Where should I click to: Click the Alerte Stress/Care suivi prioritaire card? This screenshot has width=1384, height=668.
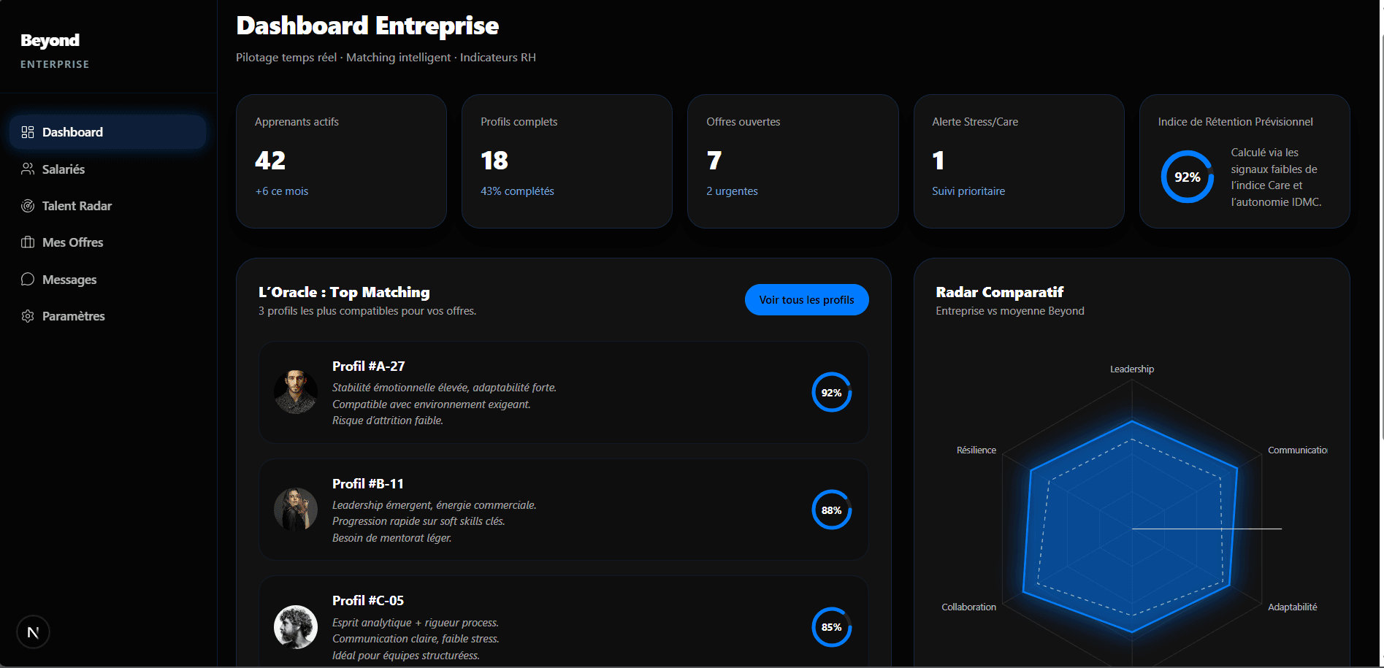pyautogui.click(x=1018, y=161)
